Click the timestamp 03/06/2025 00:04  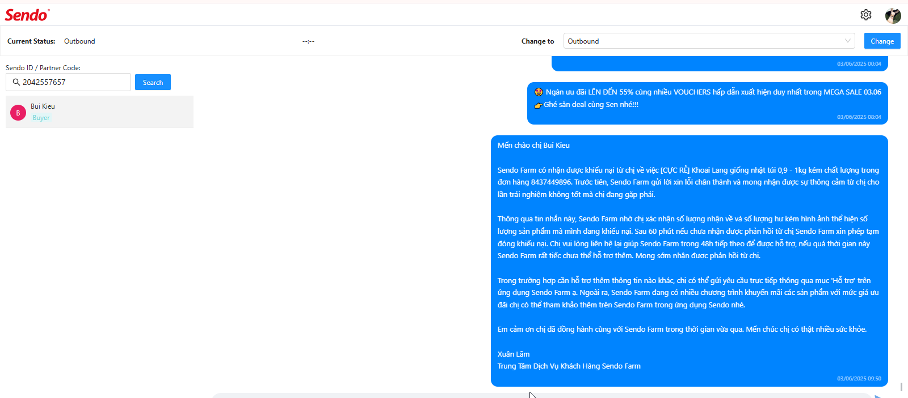click(859, 63)
